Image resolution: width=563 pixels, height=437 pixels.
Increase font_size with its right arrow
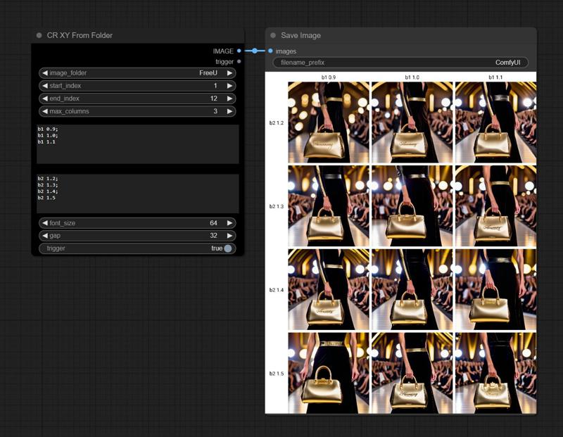230,223
